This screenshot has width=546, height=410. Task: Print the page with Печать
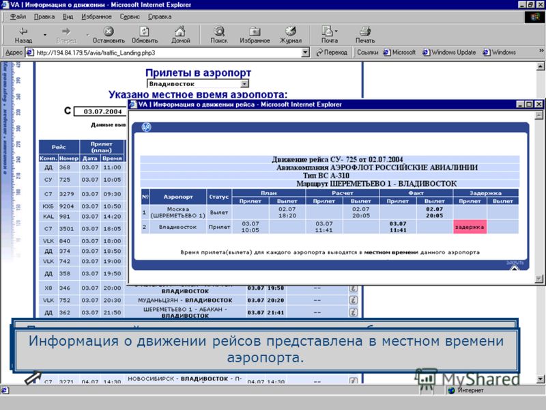point(365,36)
